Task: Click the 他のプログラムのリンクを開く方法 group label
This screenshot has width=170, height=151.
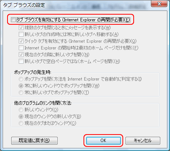Action: click(43, 103)
